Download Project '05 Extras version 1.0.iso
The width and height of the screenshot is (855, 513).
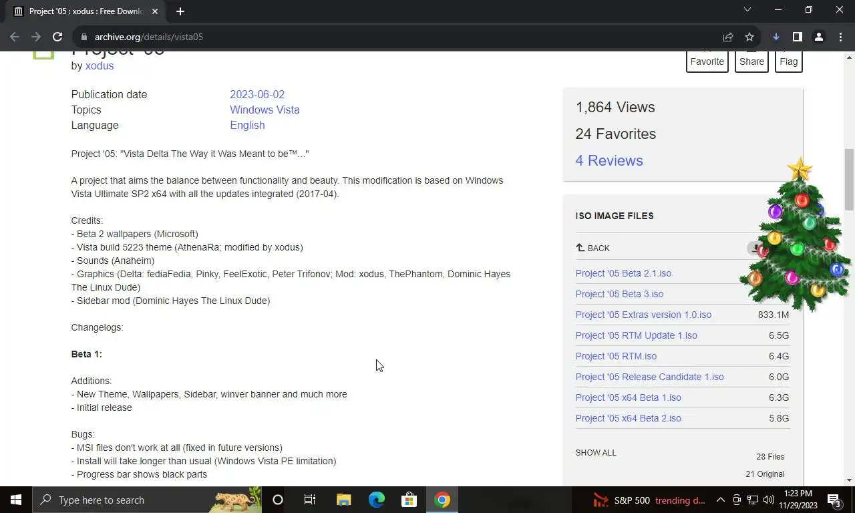coord(643,315)
